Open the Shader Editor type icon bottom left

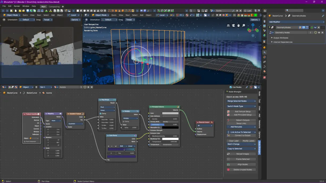coord(3,87)
